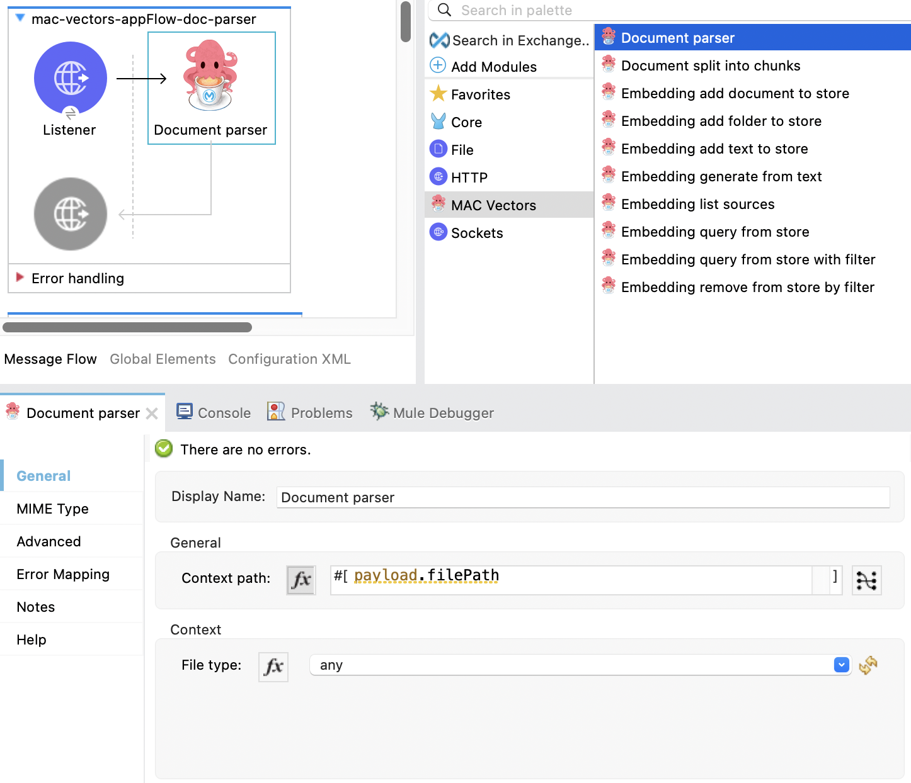Viewport: 911px width, 783px height.
Task: Click the File type refresh metadata icon
Action: [868, 665]
